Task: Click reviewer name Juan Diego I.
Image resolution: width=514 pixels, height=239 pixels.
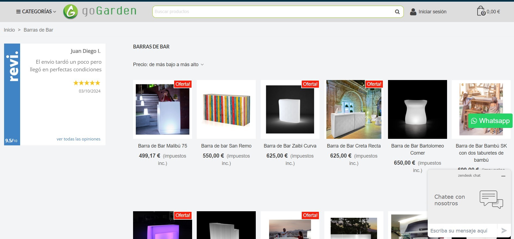Action: click(85, 51)
